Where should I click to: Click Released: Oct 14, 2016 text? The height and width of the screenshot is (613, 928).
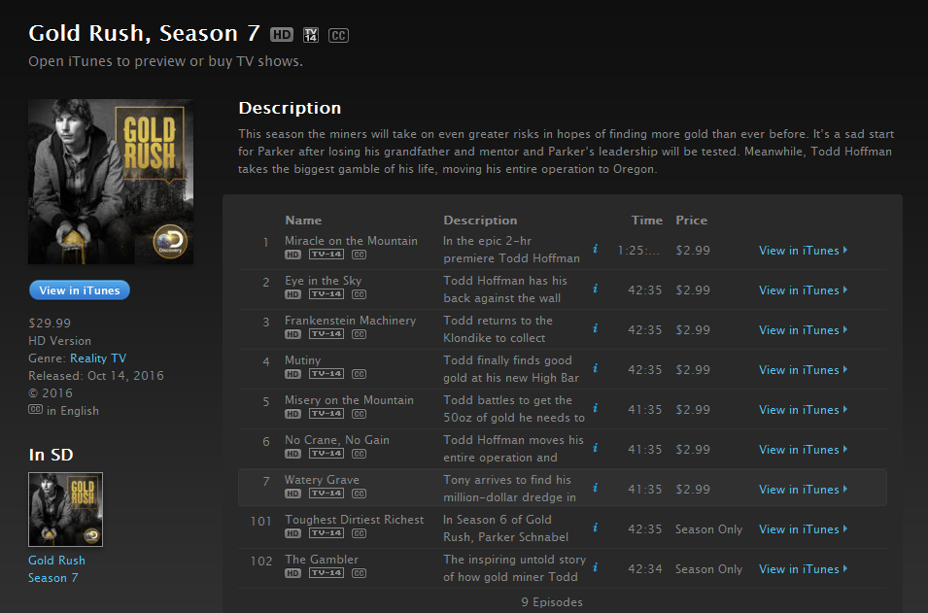[96, 376]
